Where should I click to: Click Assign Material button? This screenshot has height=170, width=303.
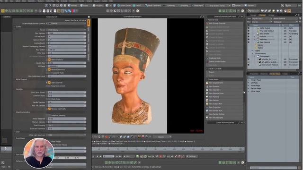pos(285,18)
